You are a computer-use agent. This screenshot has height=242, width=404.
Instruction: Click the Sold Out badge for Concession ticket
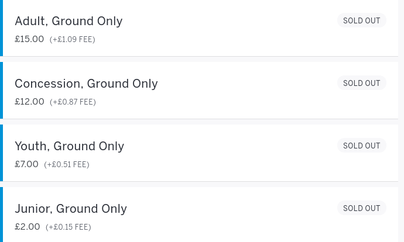[x=362, y=83]
